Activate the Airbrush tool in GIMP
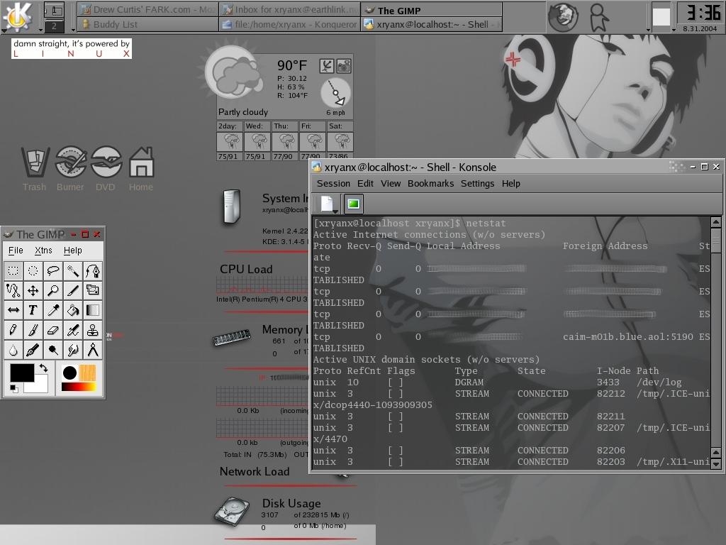The height and width of the screenshot is (545, 726). pos(73,330)
